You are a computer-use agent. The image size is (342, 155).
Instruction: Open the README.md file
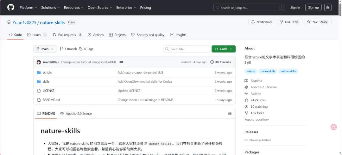51,100
